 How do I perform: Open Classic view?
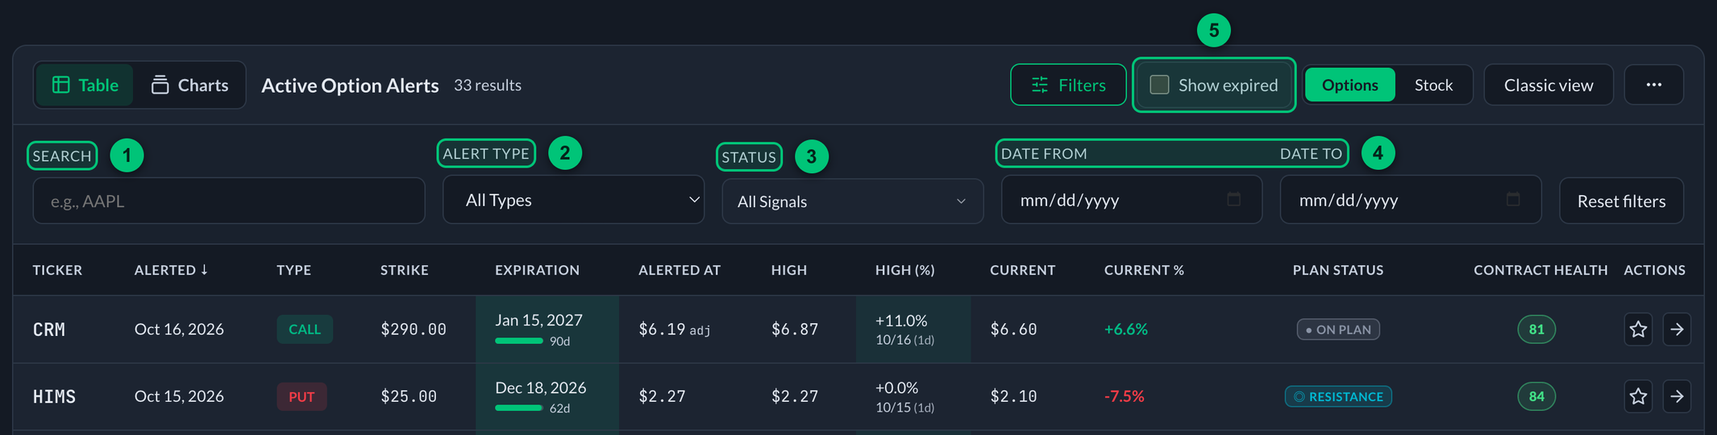click(1549, 85)
